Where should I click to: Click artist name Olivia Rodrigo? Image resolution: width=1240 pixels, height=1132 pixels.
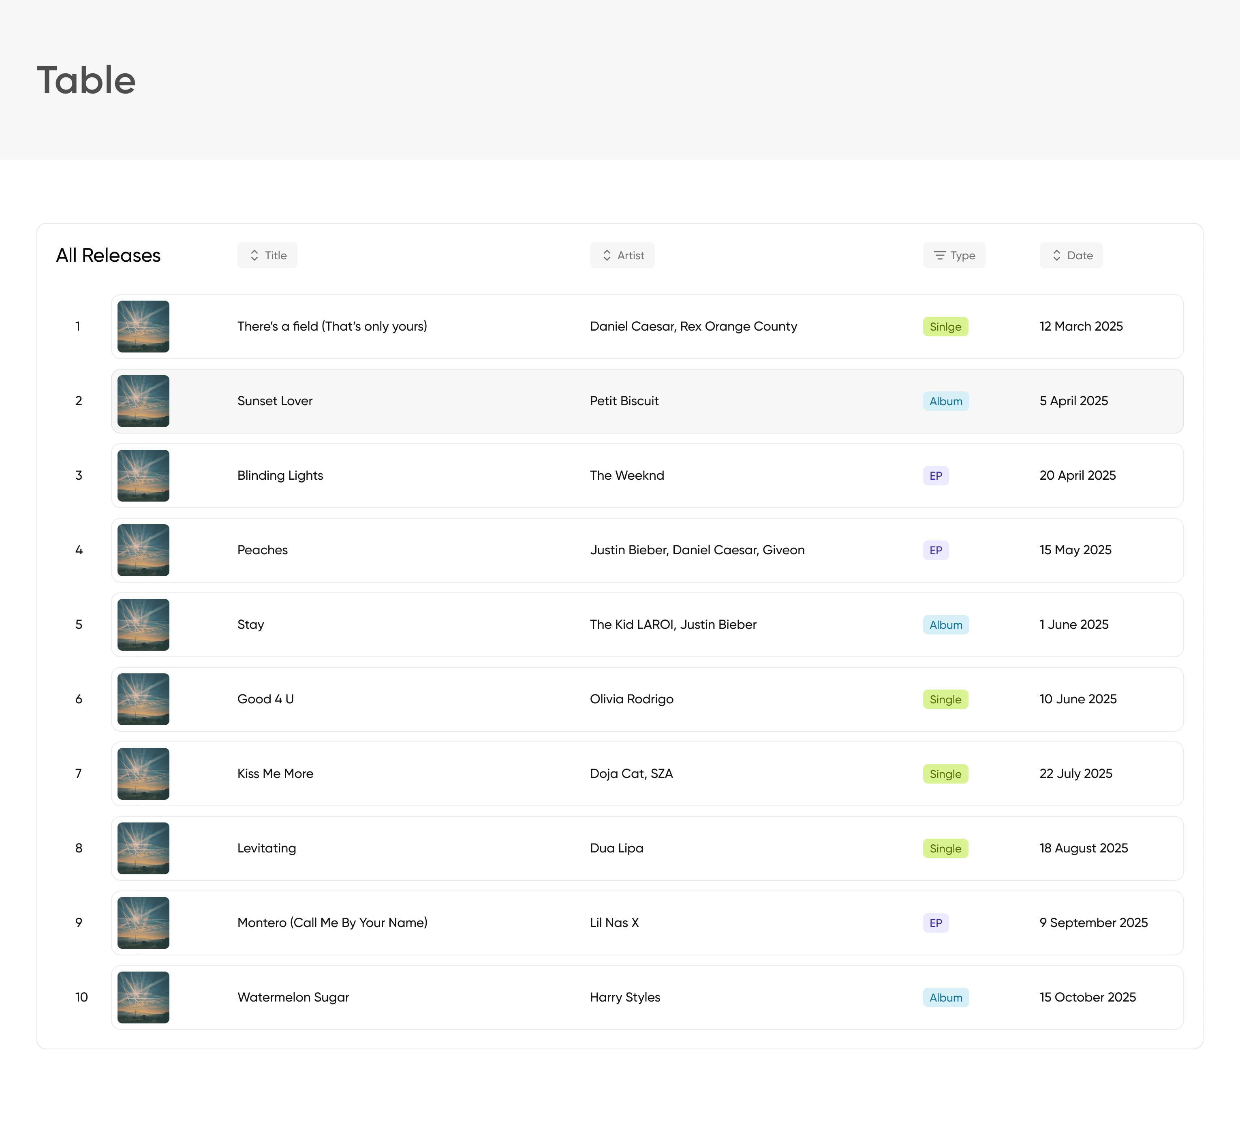coord(631,699)
